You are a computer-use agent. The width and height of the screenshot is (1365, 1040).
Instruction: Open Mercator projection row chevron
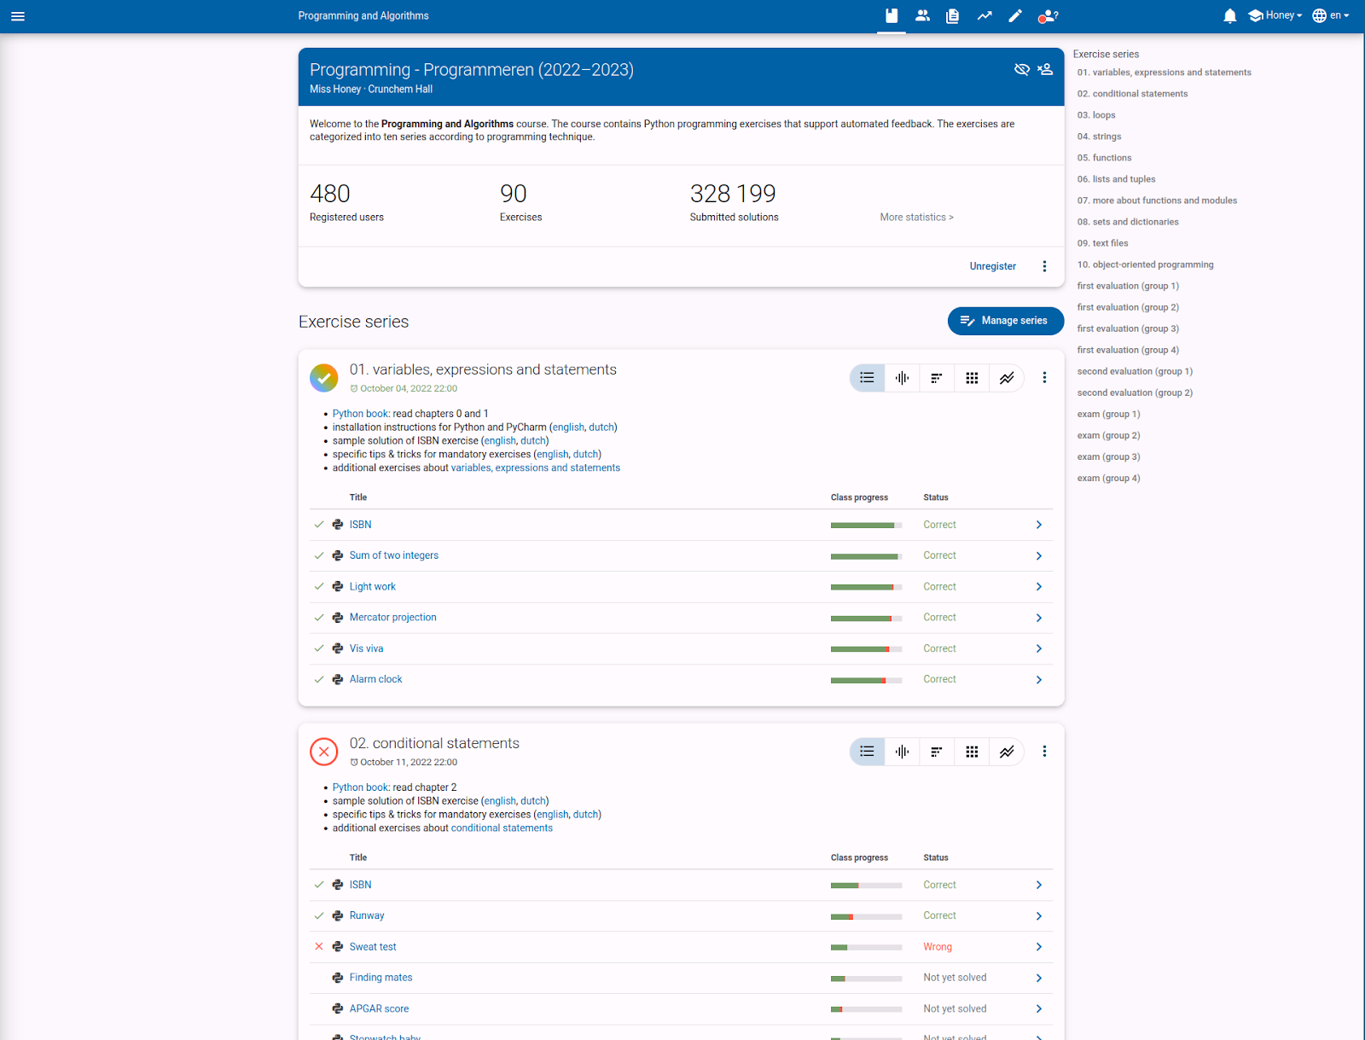1039,618
